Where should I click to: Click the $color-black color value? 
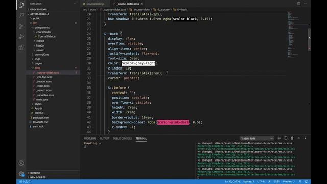[x=185, y=19]
